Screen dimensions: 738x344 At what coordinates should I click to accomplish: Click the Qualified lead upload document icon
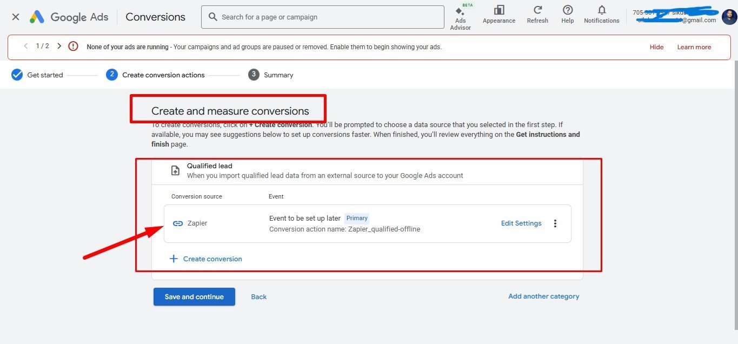[x=175, y=170]
